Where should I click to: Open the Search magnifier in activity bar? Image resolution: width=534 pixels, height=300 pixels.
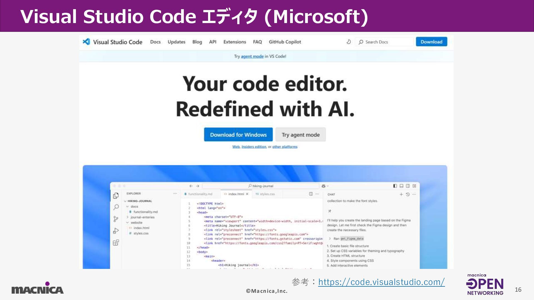116,207
